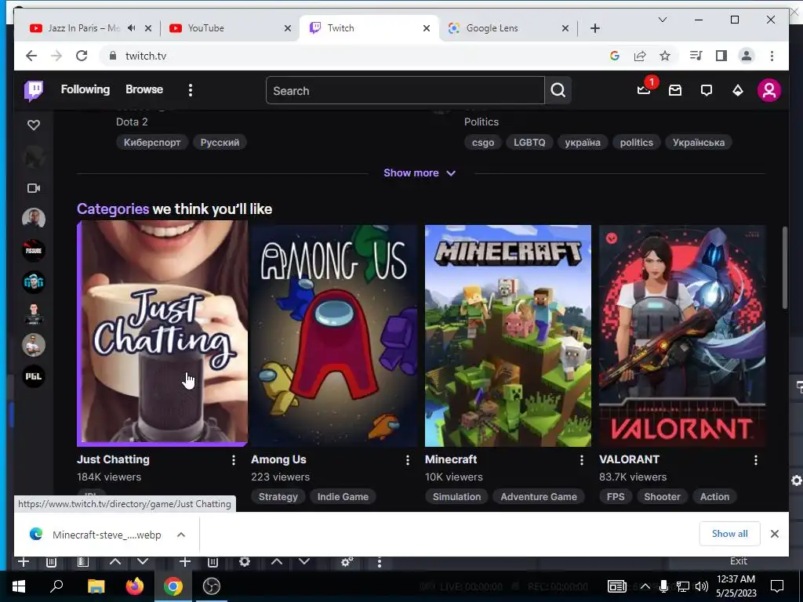Close the downloads bar
The height and width of the screenshot is (602, 803).
pyautogui.click(x=774, y=534)
